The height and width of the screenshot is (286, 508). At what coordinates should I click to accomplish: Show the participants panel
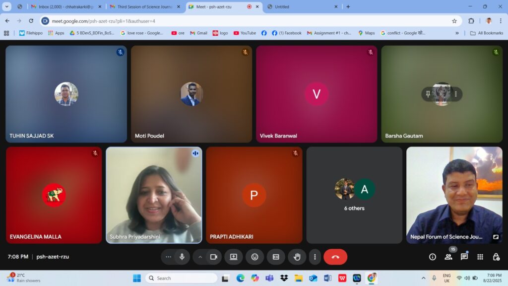(x=448, y=257)
